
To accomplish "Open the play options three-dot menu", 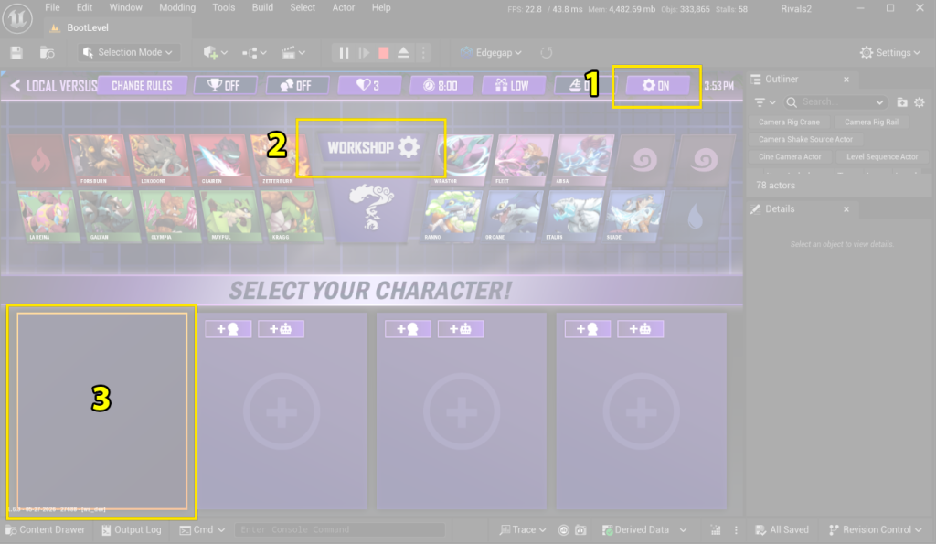I will tap(423, 52).
